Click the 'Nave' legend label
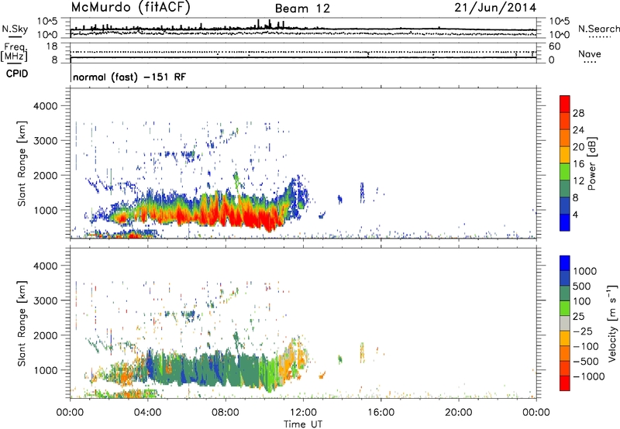This screenshot has width=620, height=429. [x=590, y=53]
